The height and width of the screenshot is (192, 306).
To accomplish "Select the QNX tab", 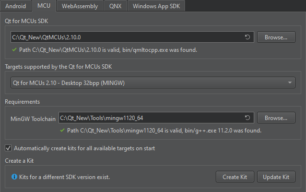I will coord(115,6).
